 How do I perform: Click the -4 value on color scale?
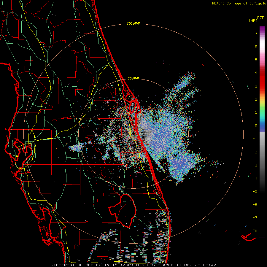point(255,178)
